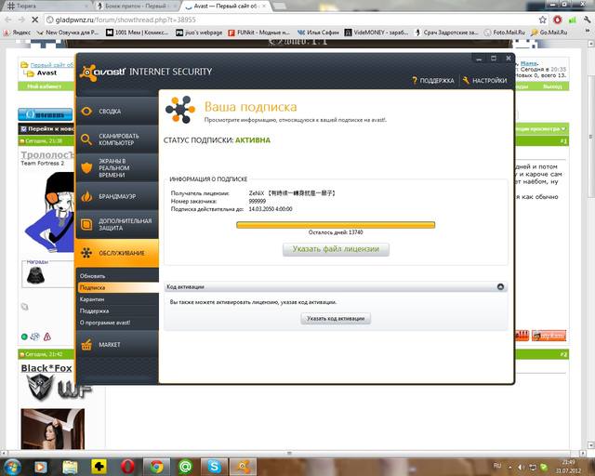Open Mail.Ru Agent from the taskbar
Image resolution: width=595 pixels, height=476 pixels.
(x=186, y=467)
